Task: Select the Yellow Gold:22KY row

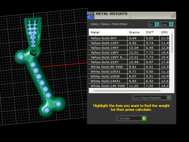Action: (129, 62)
